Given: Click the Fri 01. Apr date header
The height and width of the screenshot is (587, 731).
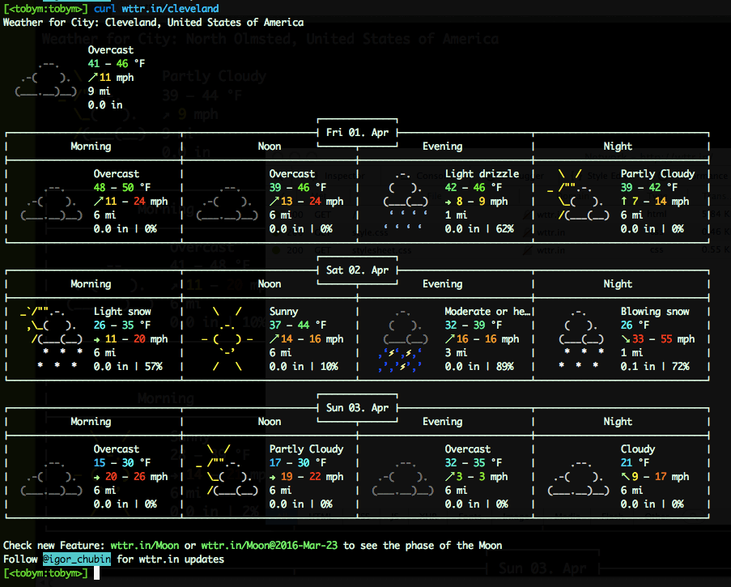Looking at the screenshot, I should pyautogui.click(x=357, y=133).
